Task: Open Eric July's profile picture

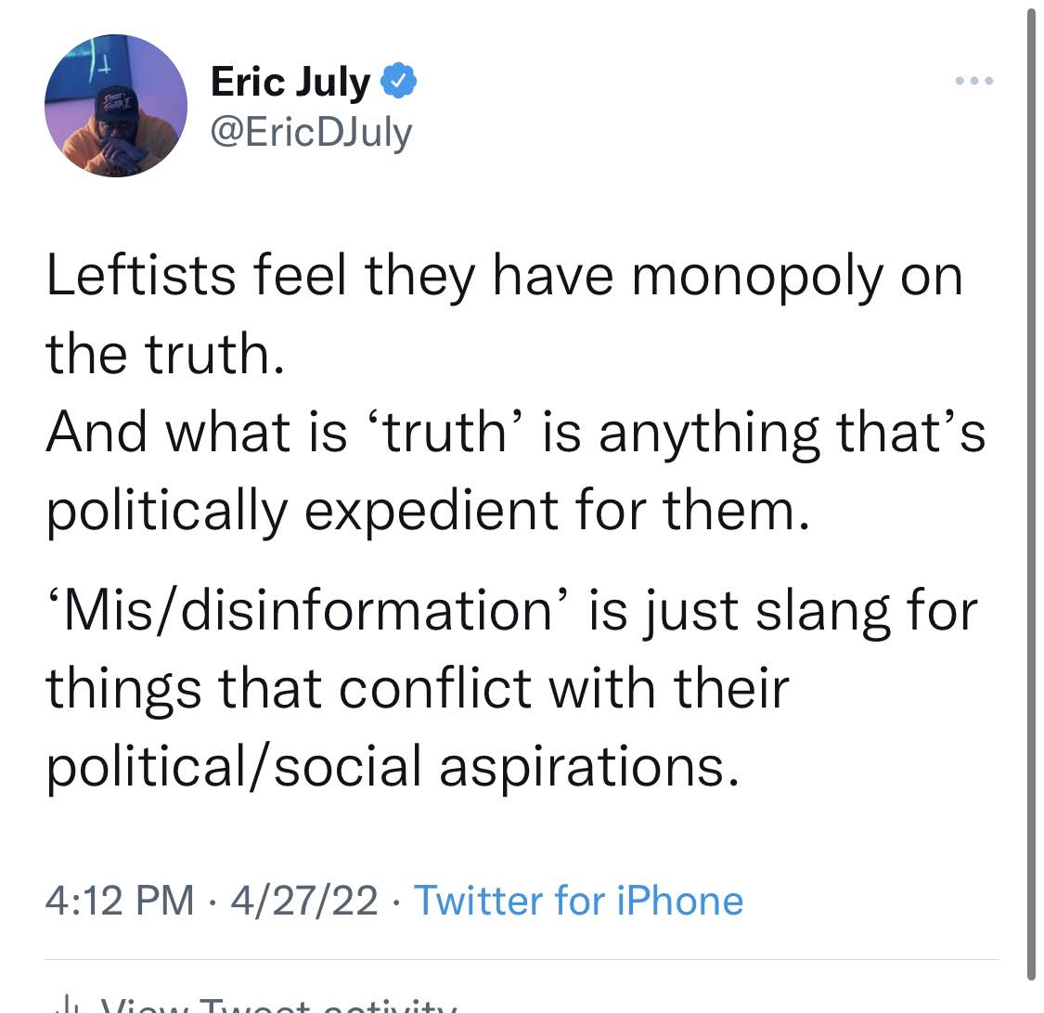Action: point(116,106)
